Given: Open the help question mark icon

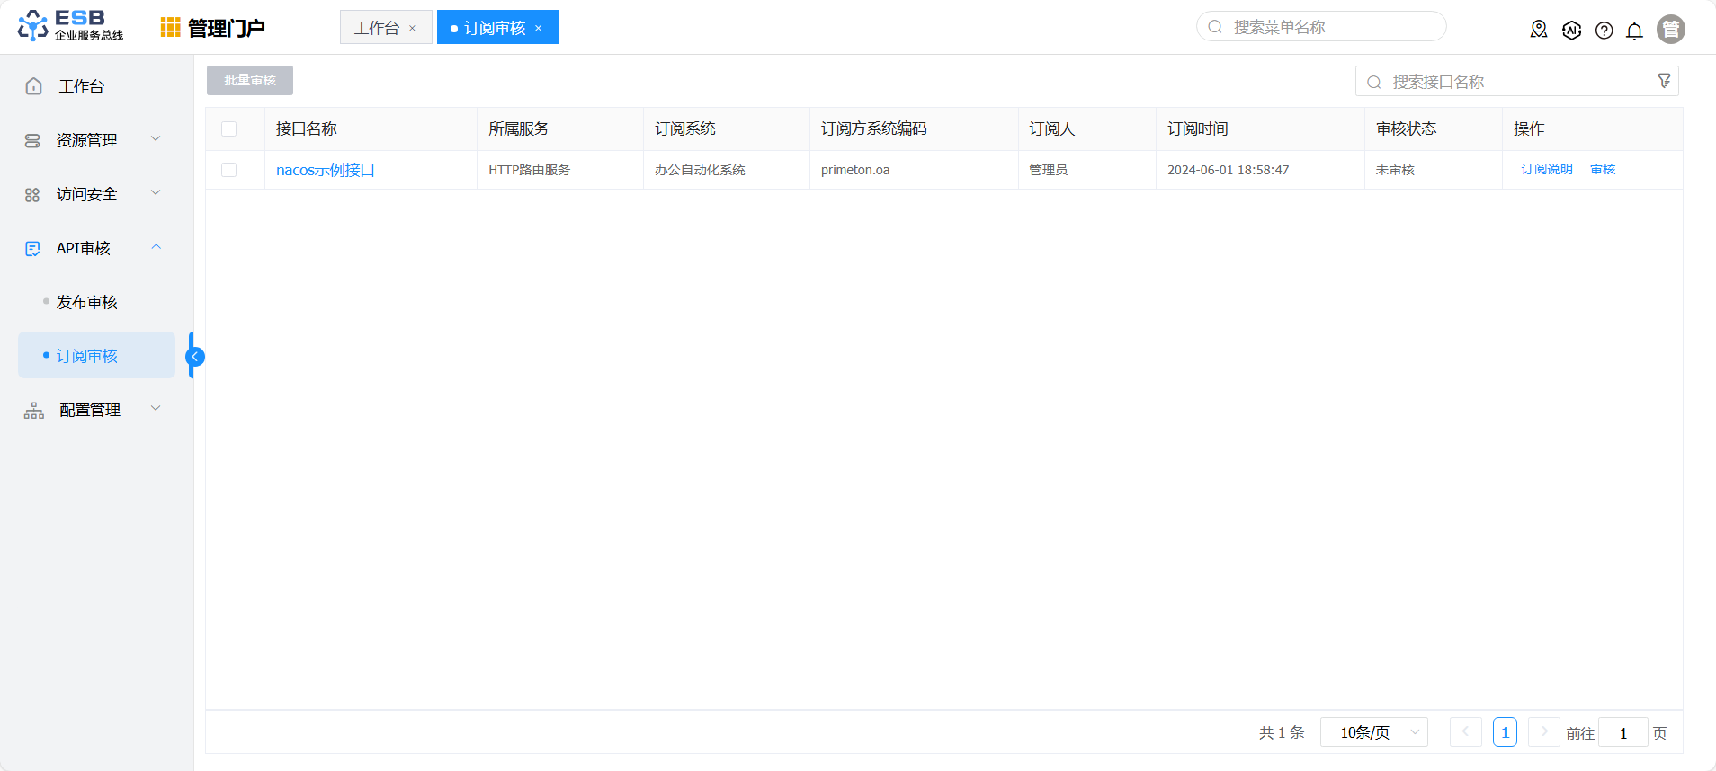Looking at the screenshot, I should click(x=1604, y=31).
